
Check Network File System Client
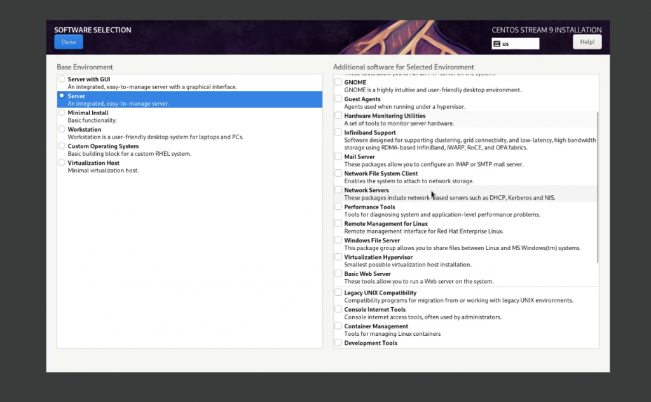click(x=338, y=173)
